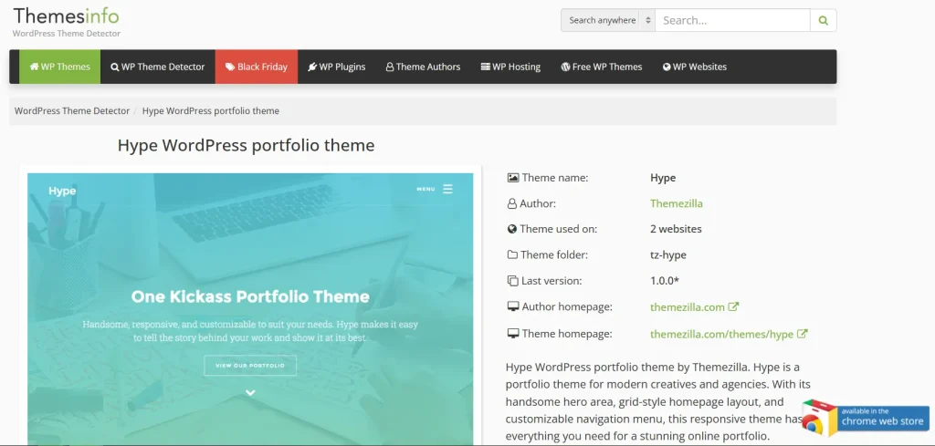Open the Black Friday menu item
The image size is (935, 446).
[x=257, y=67]
